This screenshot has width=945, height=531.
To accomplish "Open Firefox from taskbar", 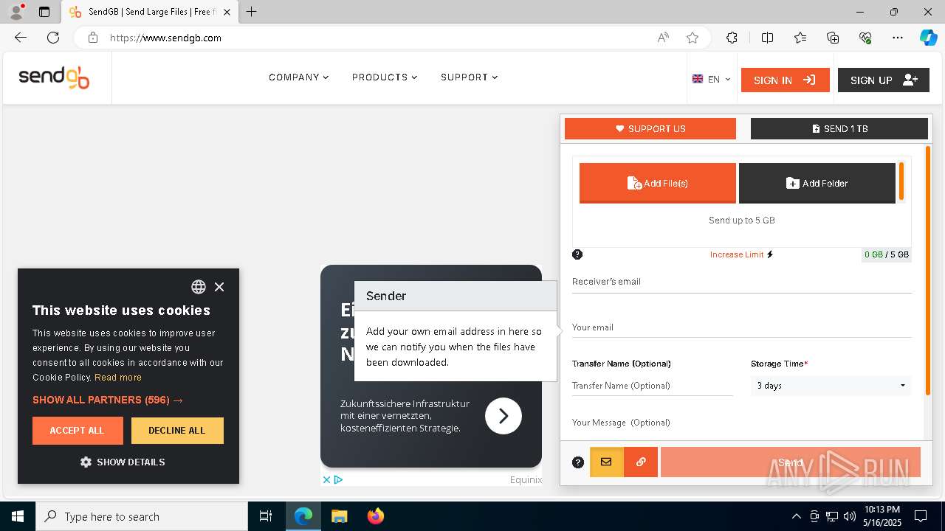I will [x=375, y=516].
